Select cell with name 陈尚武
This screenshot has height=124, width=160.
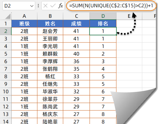(x=50, y=107)
